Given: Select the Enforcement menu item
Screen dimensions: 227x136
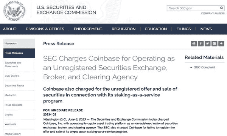Looking at the screenshot, I should [88, 29].
